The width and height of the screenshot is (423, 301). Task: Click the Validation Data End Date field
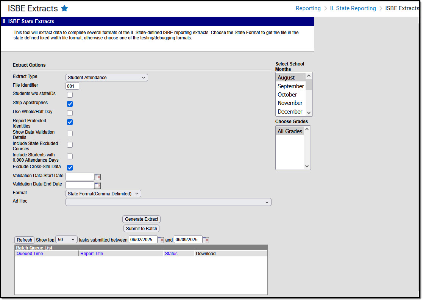(80, 185)
